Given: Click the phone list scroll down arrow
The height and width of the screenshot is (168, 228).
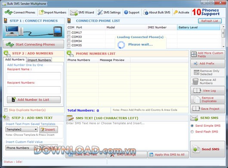Looking at the screenshot, I should pos(223,46).
